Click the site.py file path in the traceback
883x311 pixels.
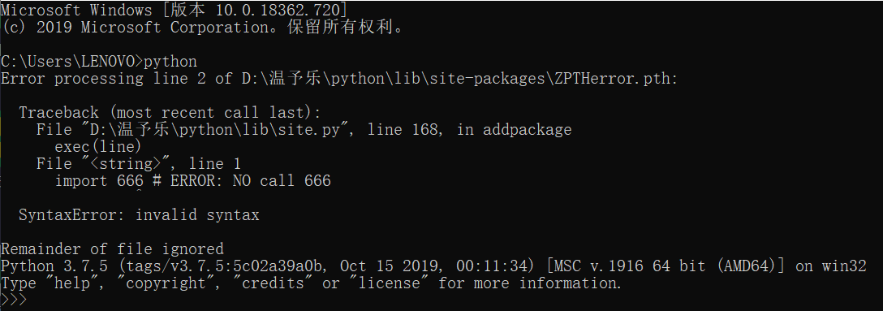[x=216, y=130]
